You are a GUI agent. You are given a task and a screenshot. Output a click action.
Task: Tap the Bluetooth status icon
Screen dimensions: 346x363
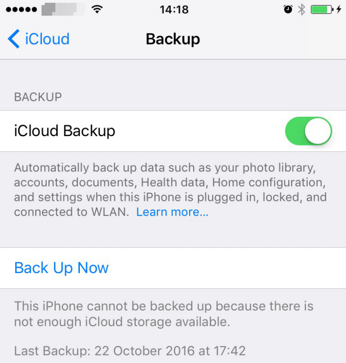point(301,9)
